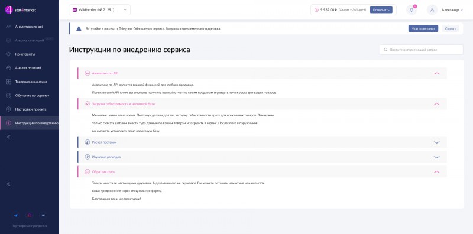Open Конкуренты sidebar item

(x=29, y=54)
